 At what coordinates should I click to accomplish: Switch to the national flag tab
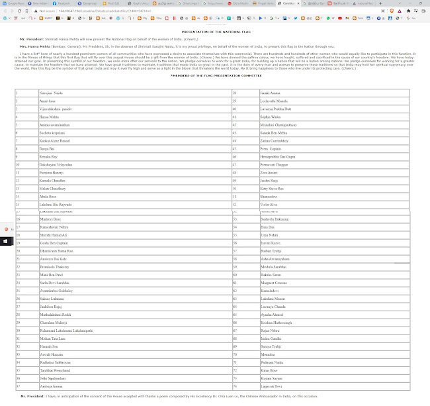point(363,3)
